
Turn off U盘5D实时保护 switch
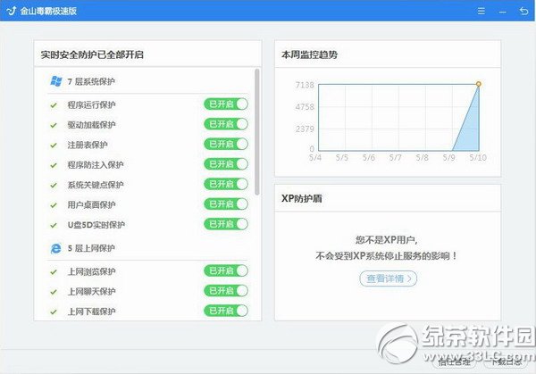click(x=226, y=224)
